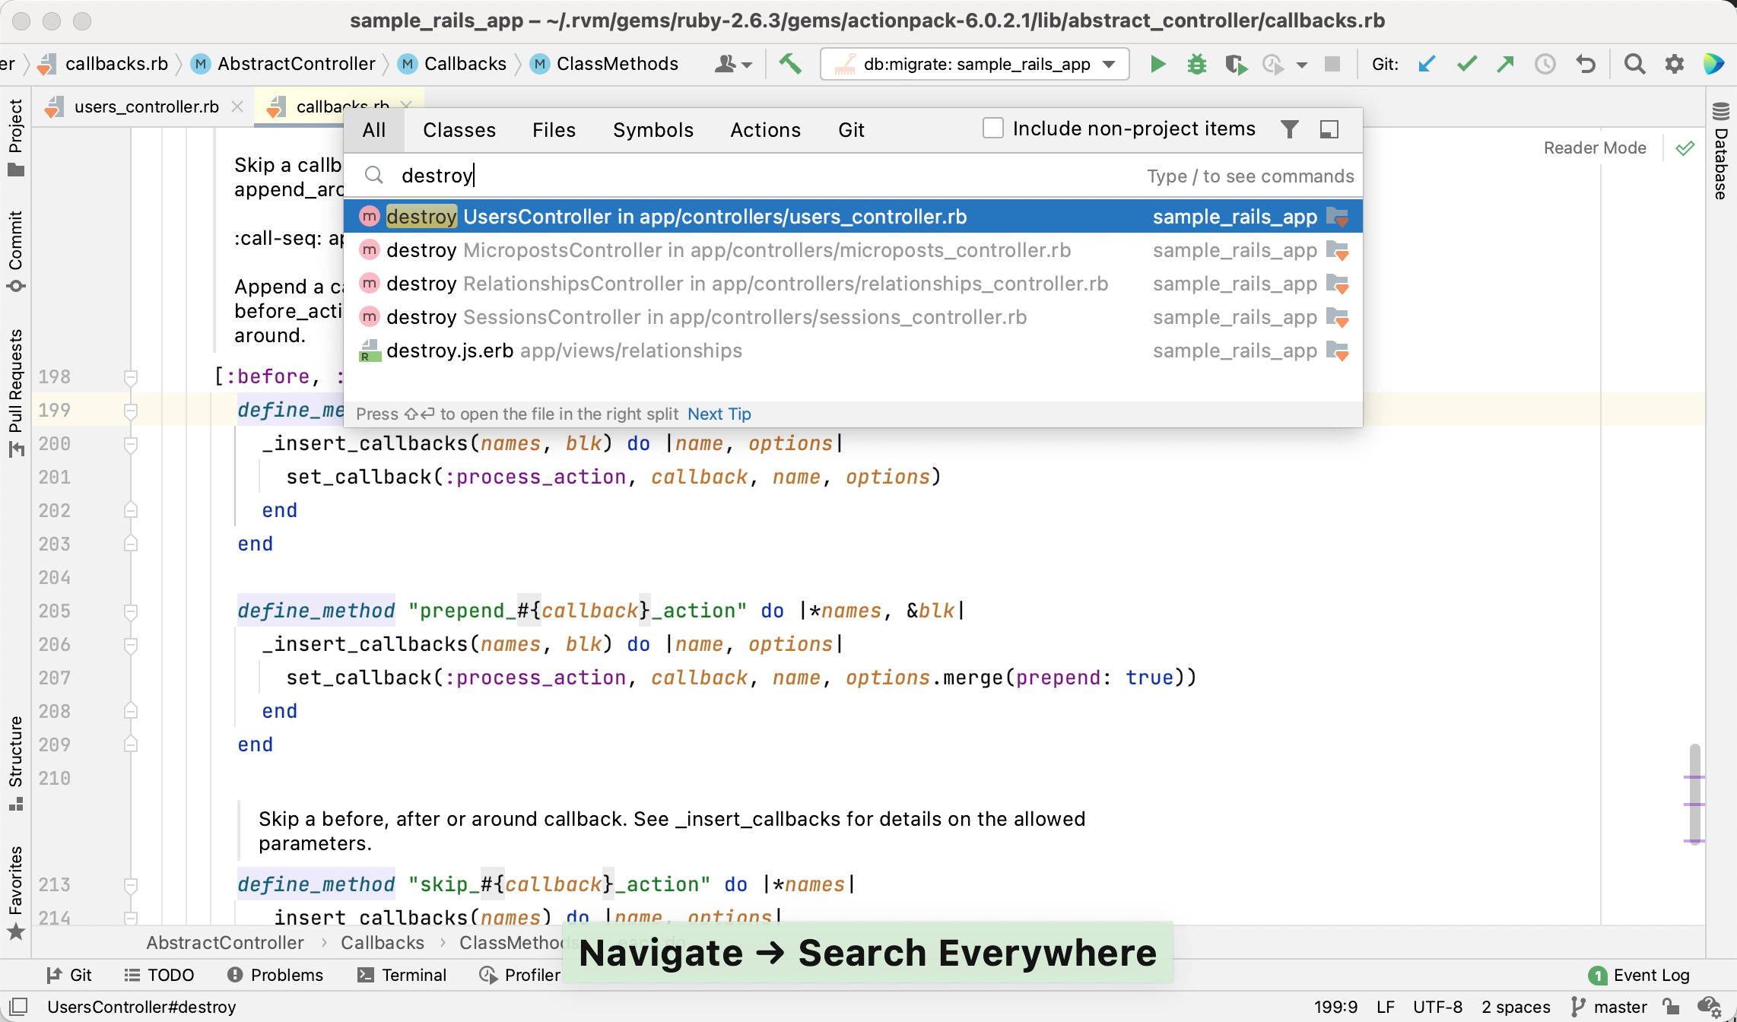Toggle Reader Mode in editor
This screenshot has height=1022, width=1737.
[1595, 148]
